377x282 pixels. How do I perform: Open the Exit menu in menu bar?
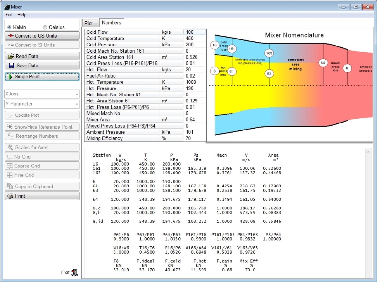(9, 15)
